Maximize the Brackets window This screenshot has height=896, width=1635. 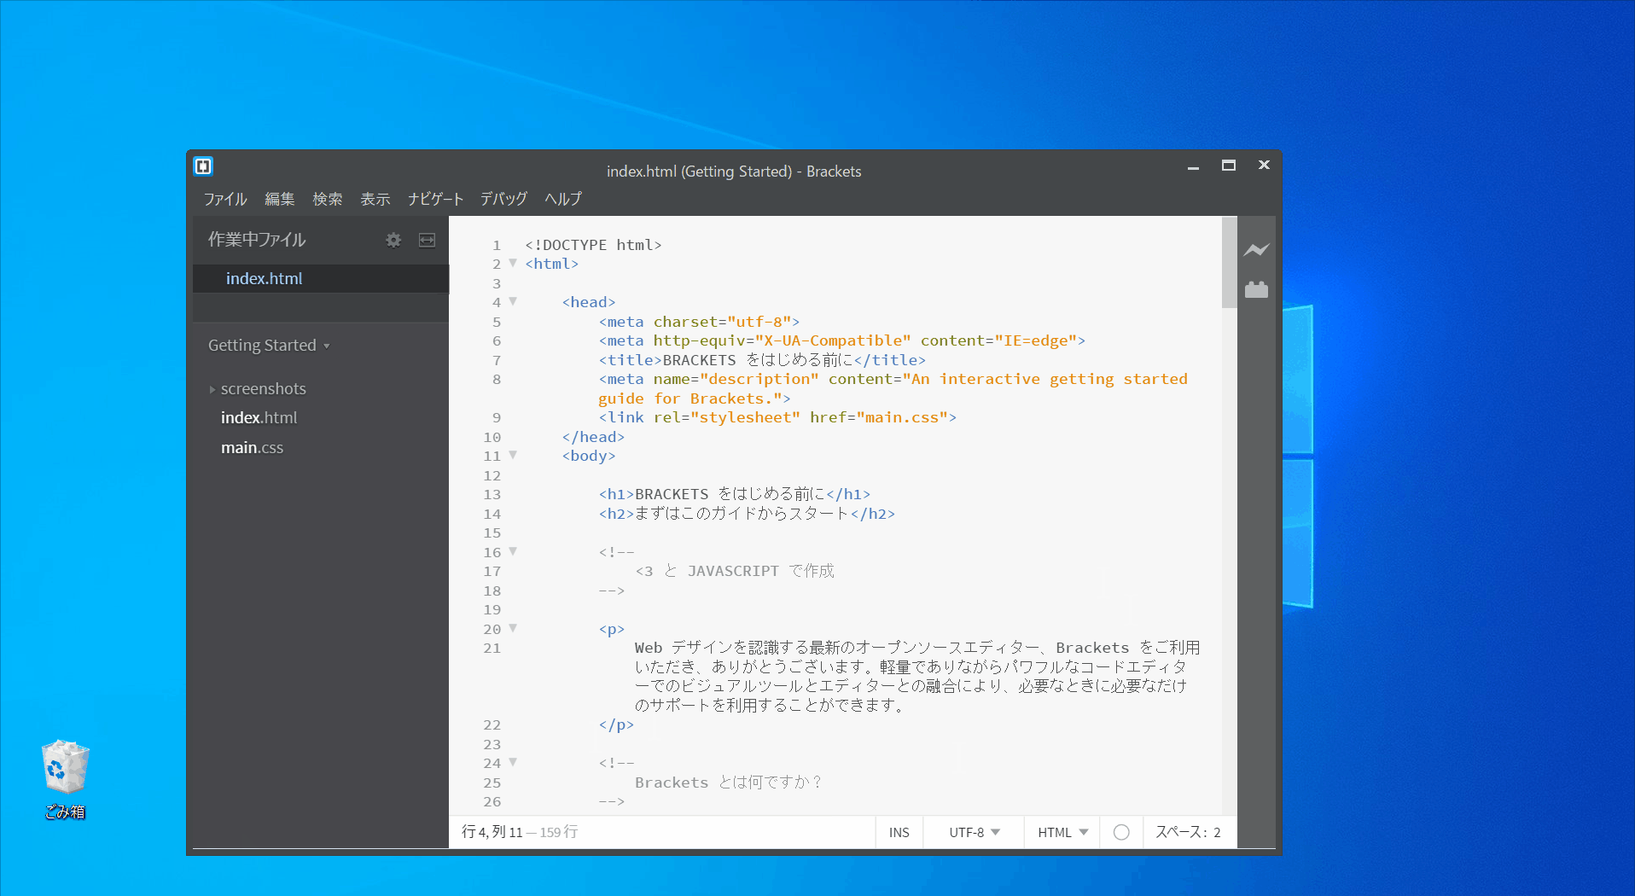point(1229,166)
